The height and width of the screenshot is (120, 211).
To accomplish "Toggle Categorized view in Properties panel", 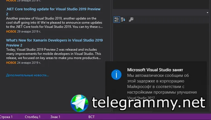I will [117, 19].
